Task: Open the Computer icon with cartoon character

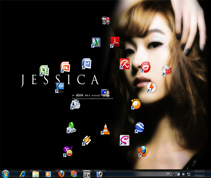Action: pyautogui.click(x=105, y=93)
